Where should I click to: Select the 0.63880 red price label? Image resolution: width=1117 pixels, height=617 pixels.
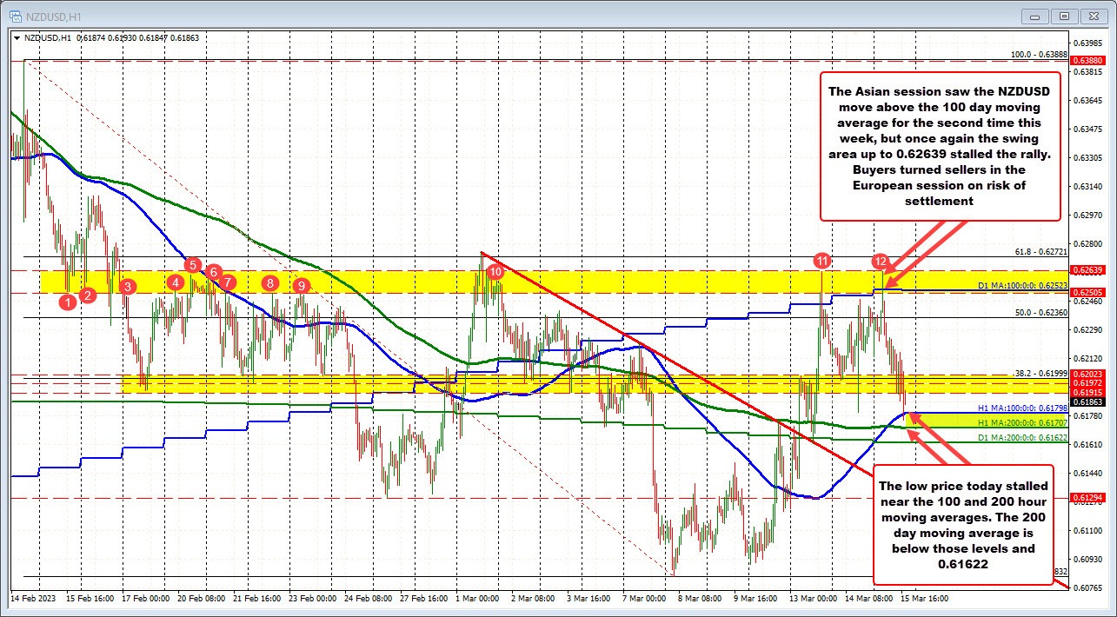(1086, 61)
